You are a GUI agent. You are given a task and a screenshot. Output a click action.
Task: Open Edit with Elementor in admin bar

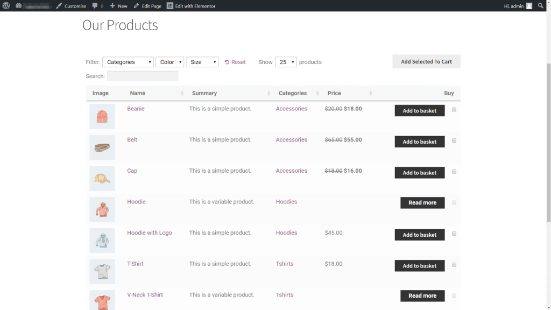pos(191,6)
